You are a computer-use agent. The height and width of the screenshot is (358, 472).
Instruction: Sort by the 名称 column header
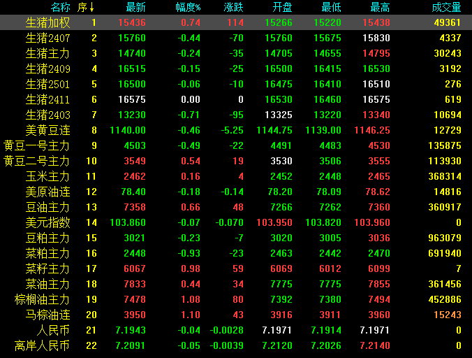[61, 7]
